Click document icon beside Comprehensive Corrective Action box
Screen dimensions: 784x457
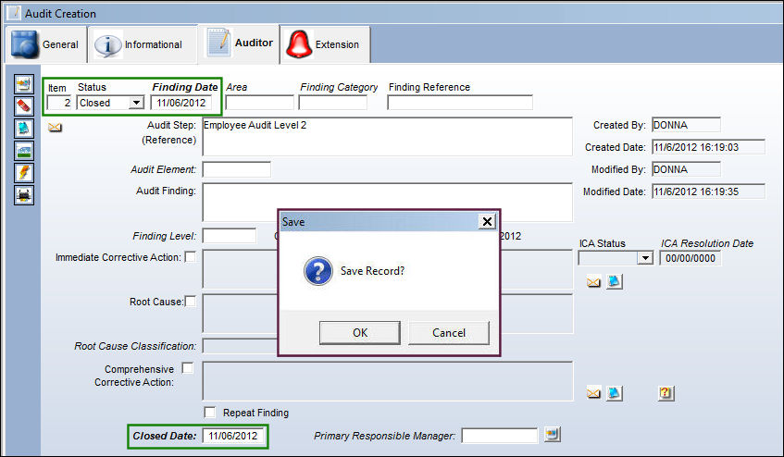[614, 393]
